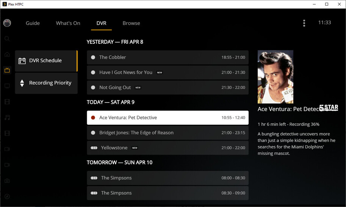Click the up-down arrows icon for Recording Priority
The image size is (346, 207).
click(22, 83)
